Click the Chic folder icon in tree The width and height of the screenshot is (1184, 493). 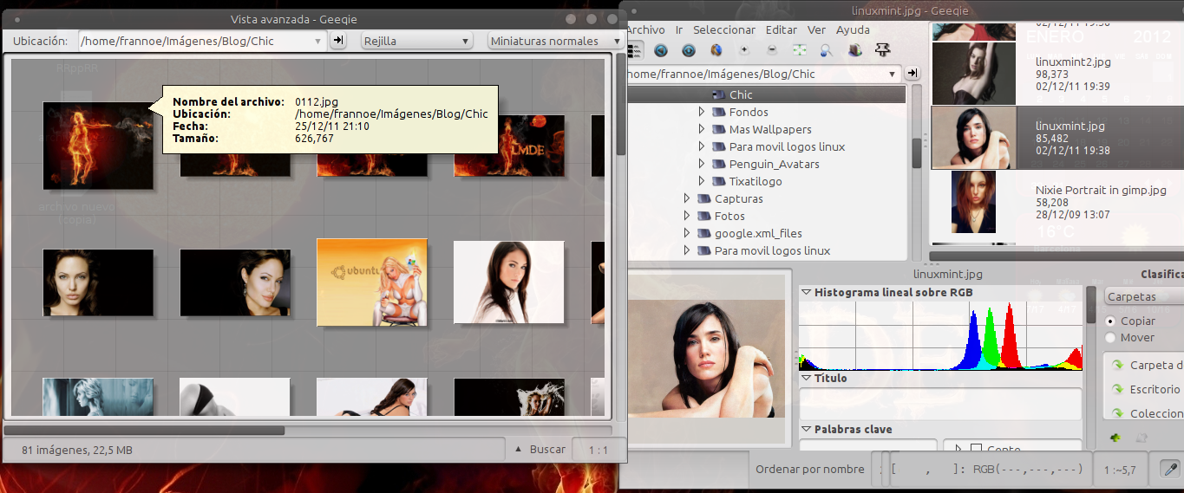coord(718,94)
